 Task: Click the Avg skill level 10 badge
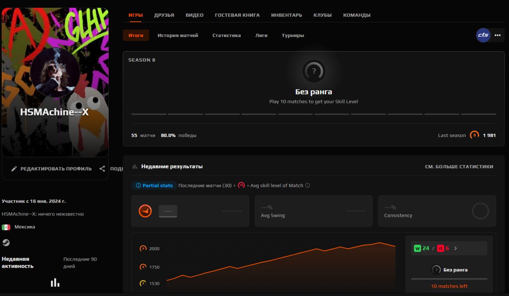241,185
